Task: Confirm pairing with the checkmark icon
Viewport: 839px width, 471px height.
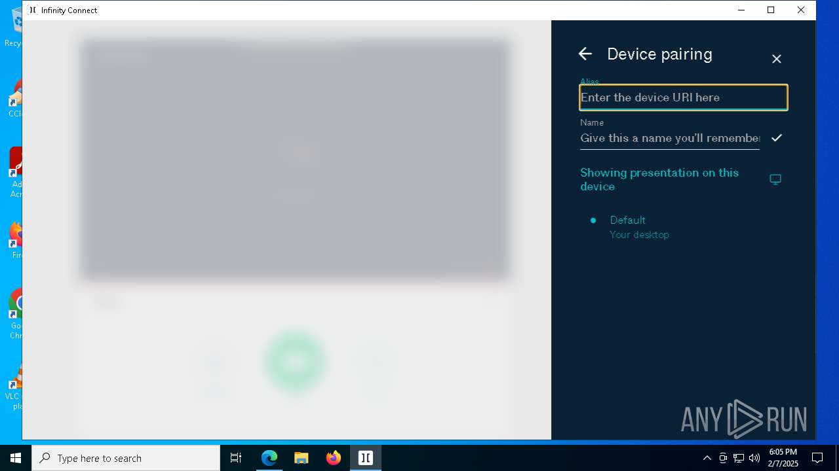Action: (x=777, y=138)
